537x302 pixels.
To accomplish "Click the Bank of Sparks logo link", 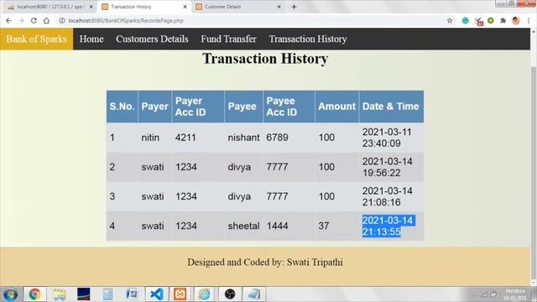I will [36, 39].
